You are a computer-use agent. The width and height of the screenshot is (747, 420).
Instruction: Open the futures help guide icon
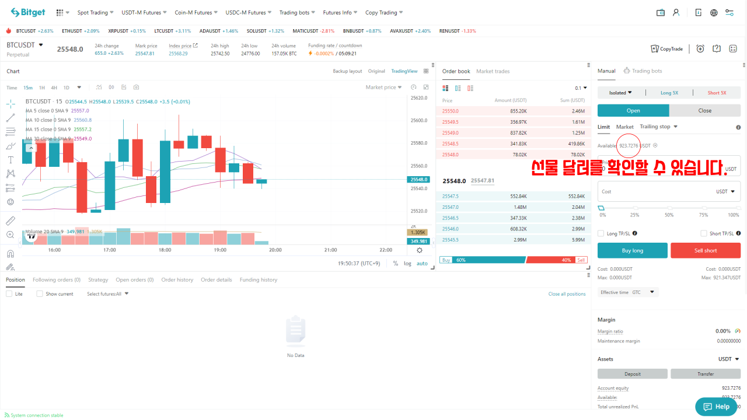click(x=717, y=48)
